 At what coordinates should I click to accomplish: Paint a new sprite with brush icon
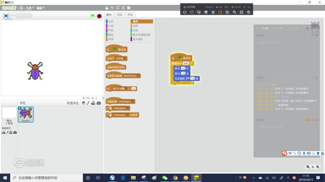(x=88, y=103)
